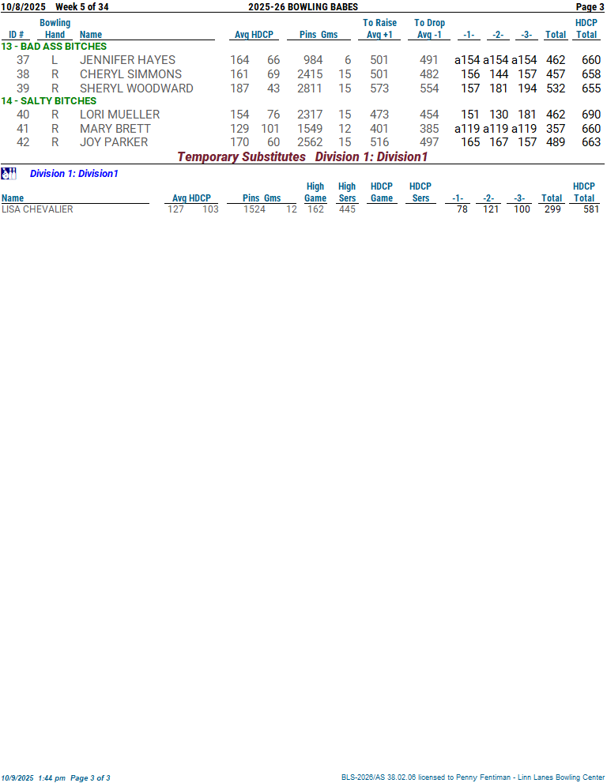Select the blue 'Division 1: Division1' label

(x=74, y=173)
